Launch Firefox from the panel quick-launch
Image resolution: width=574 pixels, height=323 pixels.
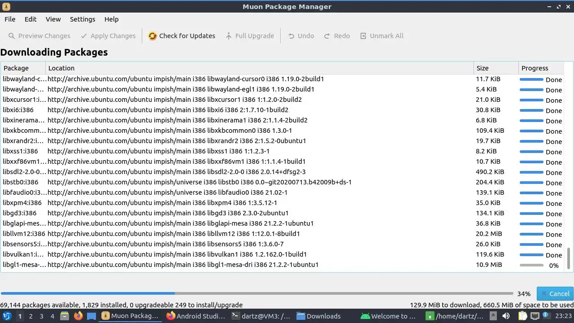[x=78, y=316]
